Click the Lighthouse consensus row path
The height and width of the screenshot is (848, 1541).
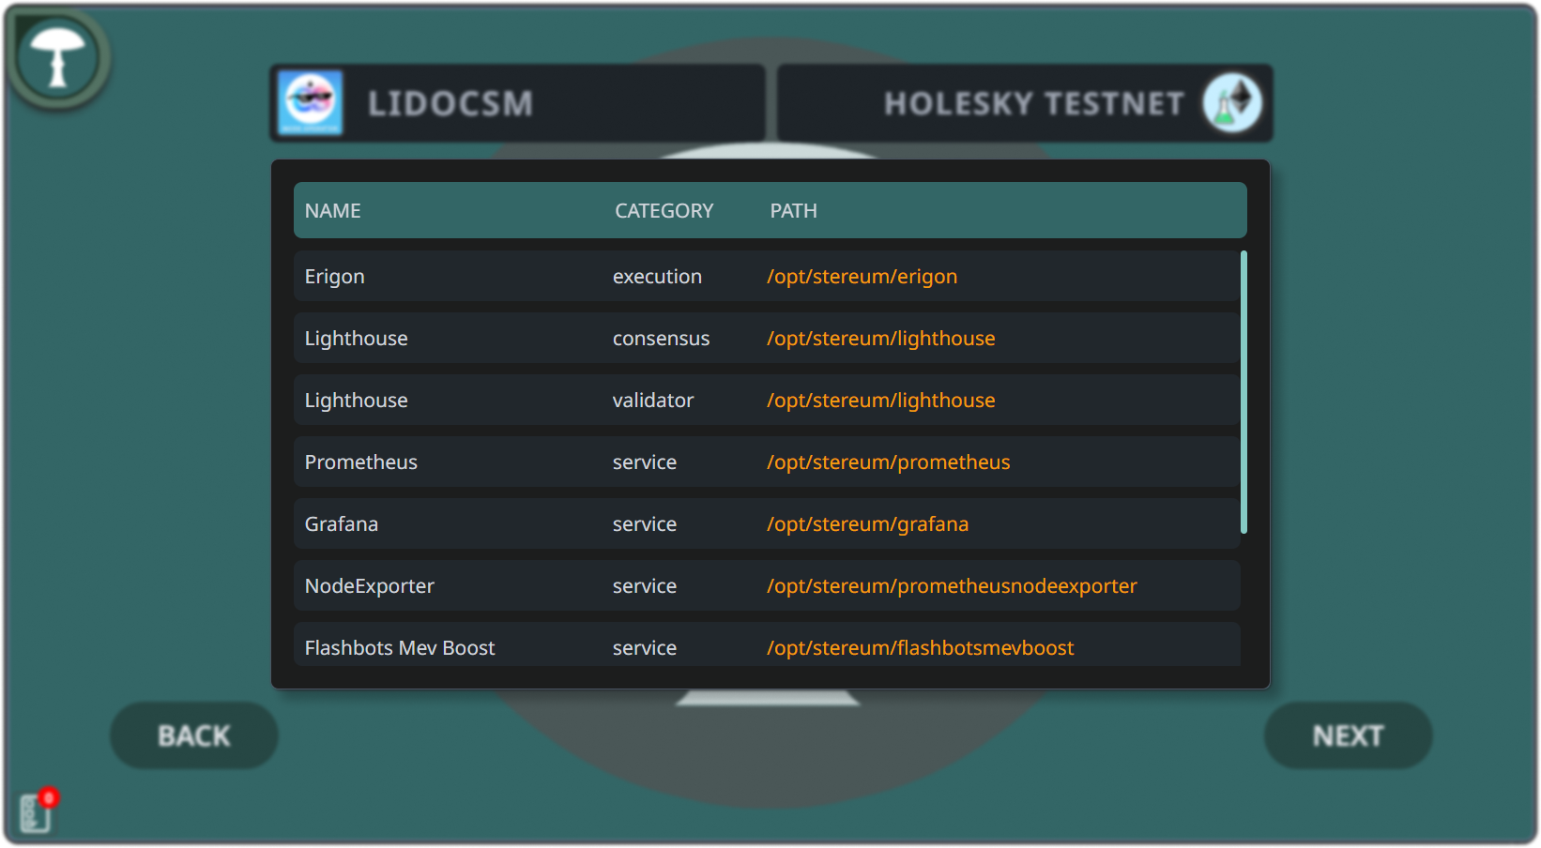(881, 339)
